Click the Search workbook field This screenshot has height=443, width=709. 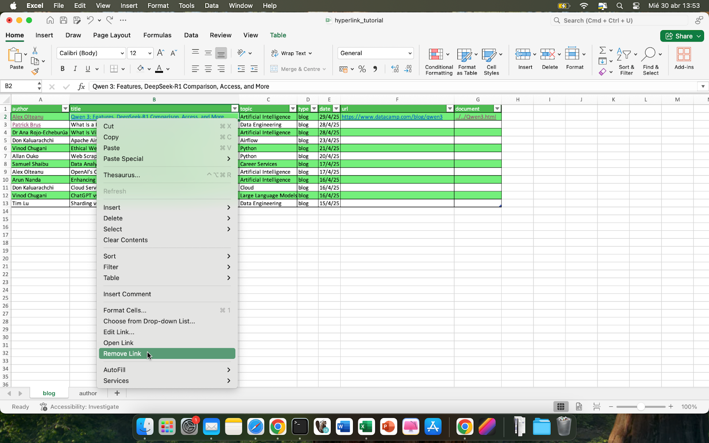coord(619,20)
